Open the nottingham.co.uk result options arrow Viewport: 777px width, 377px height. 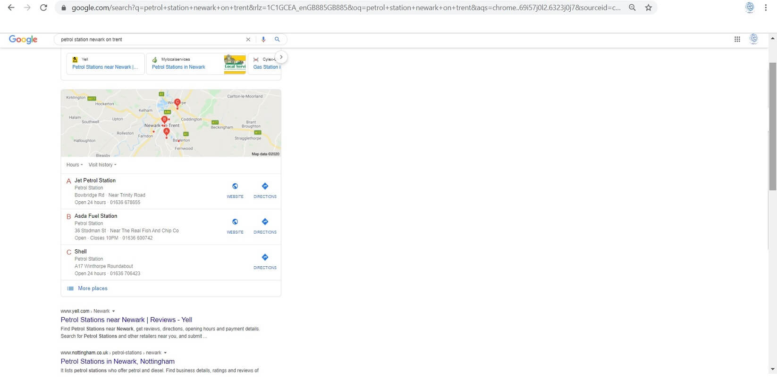(165, 353)
